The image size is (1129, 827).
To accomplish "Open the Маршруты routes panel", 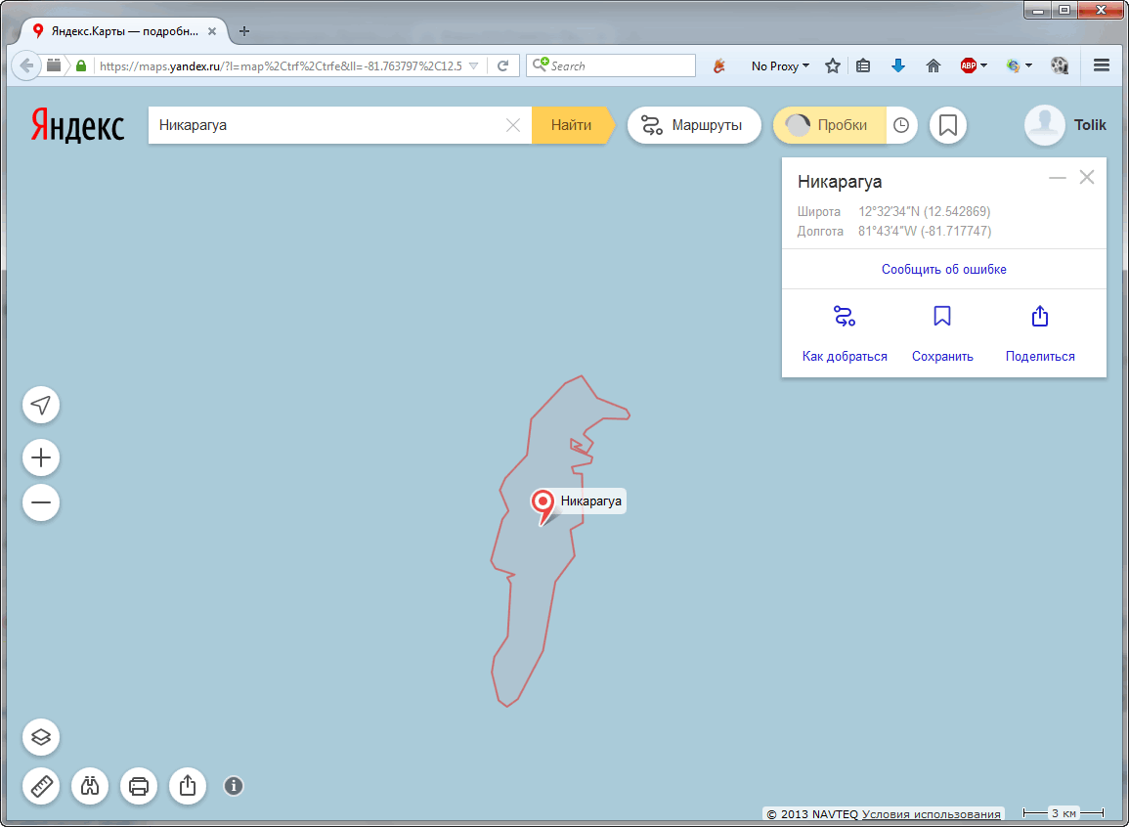I will (693, 125).
